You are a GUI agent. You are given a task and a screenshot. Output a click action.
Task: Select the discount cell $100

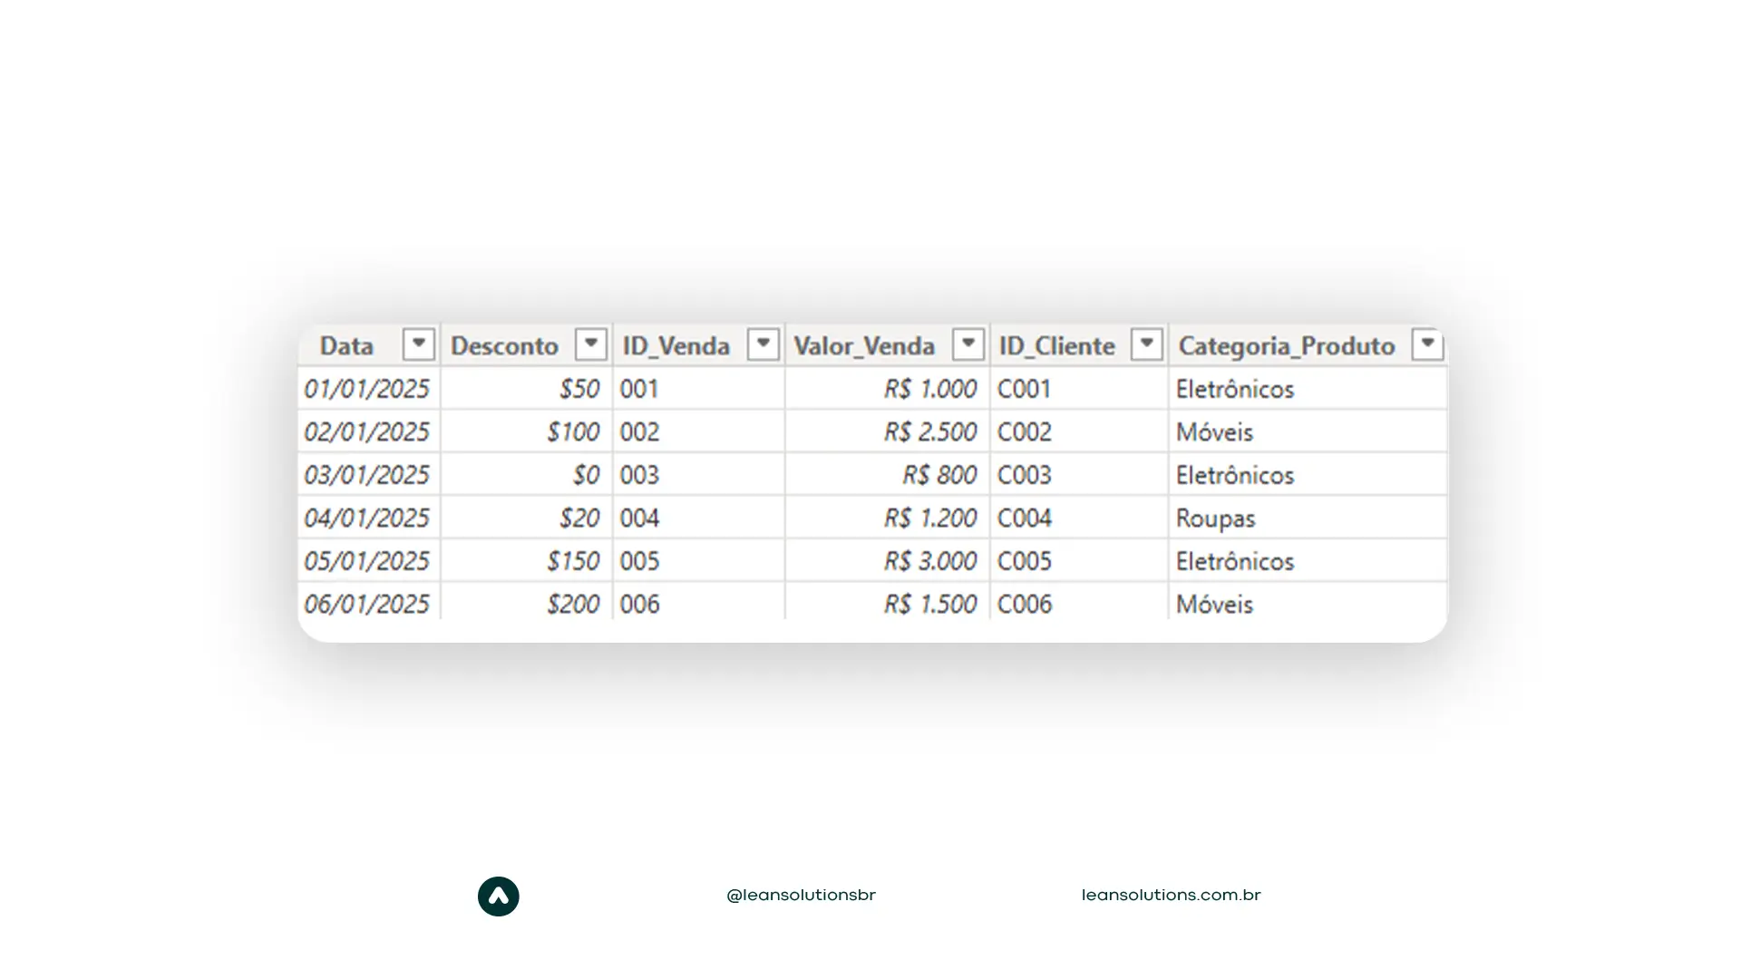click(527, 431)
